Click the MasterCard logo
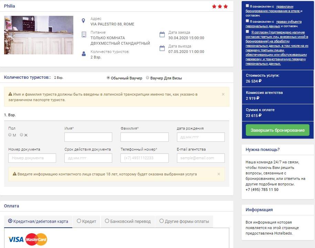This screenshot has width=315, height=248. pyautogui.click(x=36, y=239)
